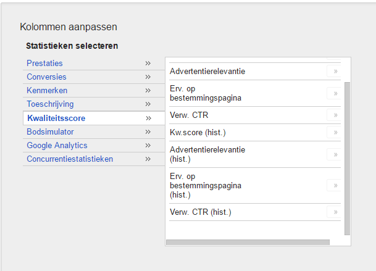Add Kw.score (hist.) via arrow button
This screenshot has height=271, width=376.
(335, 132)
